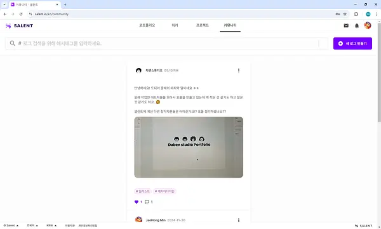Open the user profile avatar menu
This screenshot has width=381, height=229.
coord(368,25)
